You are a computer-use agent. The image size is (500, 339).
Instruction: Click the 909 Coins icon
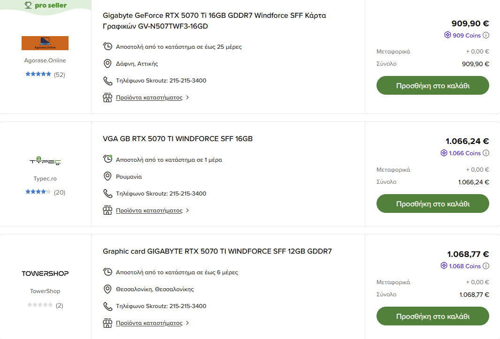(448, 35)
